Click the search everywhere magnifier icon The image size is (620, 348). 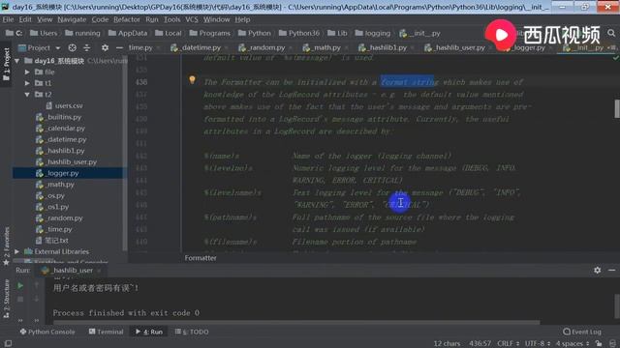click(x=611, y=33)
